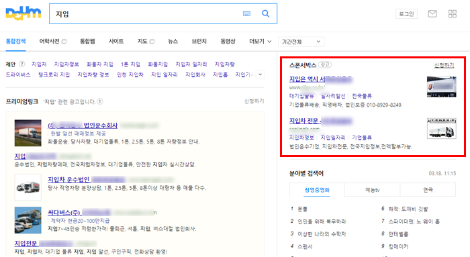470x257 pixels.
Task: Click suggested keyword 지입차정보
Action: (66, 64)
